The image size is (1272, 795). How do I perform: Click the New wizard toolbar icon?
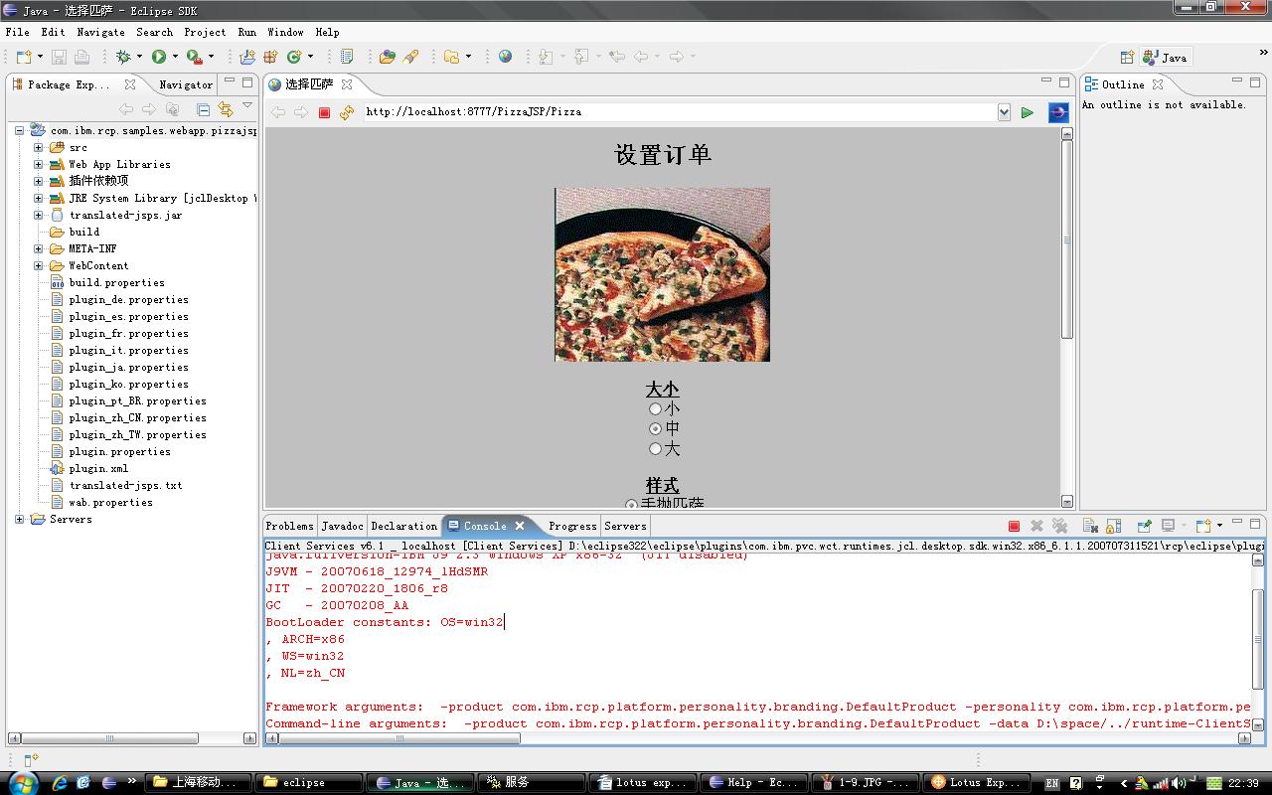click(23, 58)
